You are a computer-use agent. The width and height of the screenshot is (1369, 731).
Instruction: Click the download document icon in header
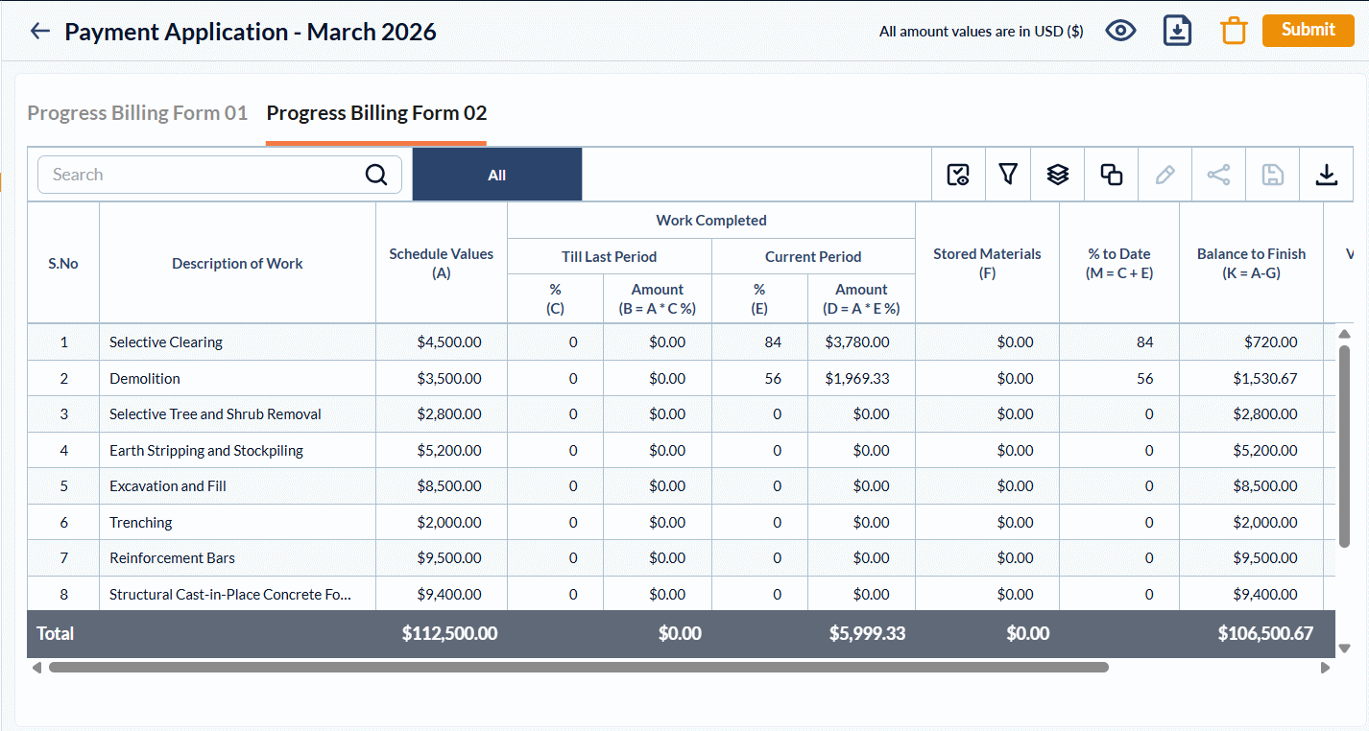[x=1177, y=31]
